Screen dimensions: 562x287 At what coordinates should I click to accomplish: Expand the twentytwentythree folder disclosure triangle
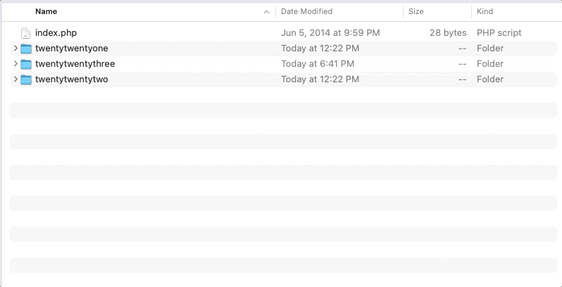pos(15,64)
